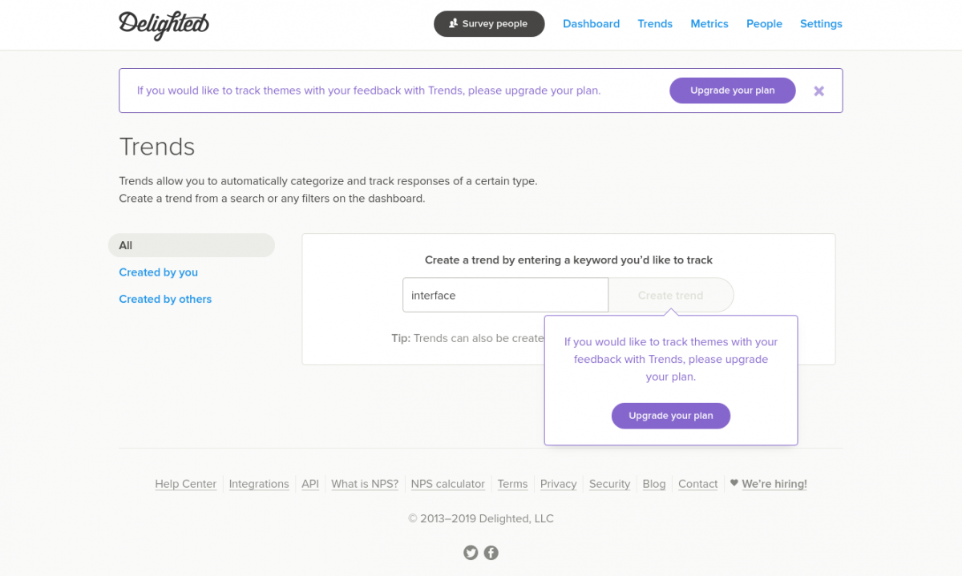Viewport: 962px width, 576px height.
Task: Click Upgrade your plan in popup
Action: [x=671, y=416]
